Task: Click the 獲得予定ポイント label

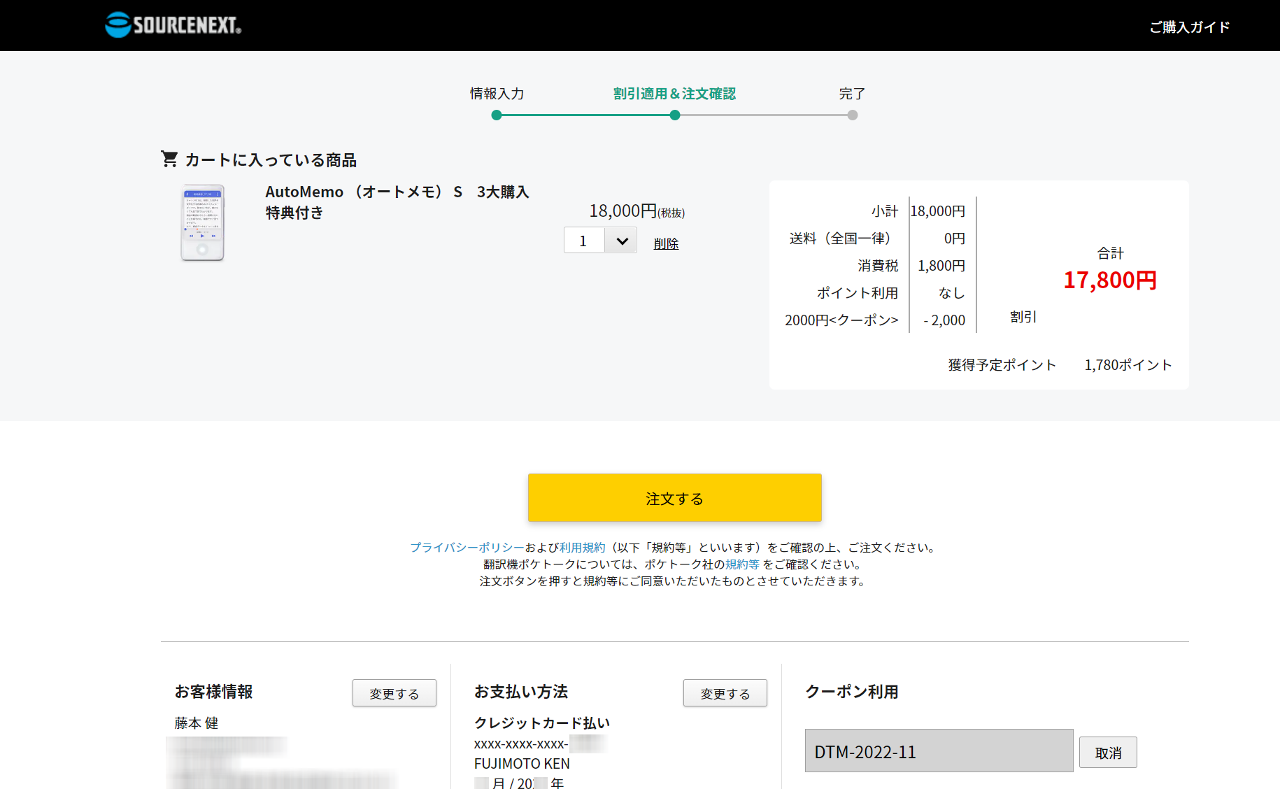Action: tap(1002, 364)
